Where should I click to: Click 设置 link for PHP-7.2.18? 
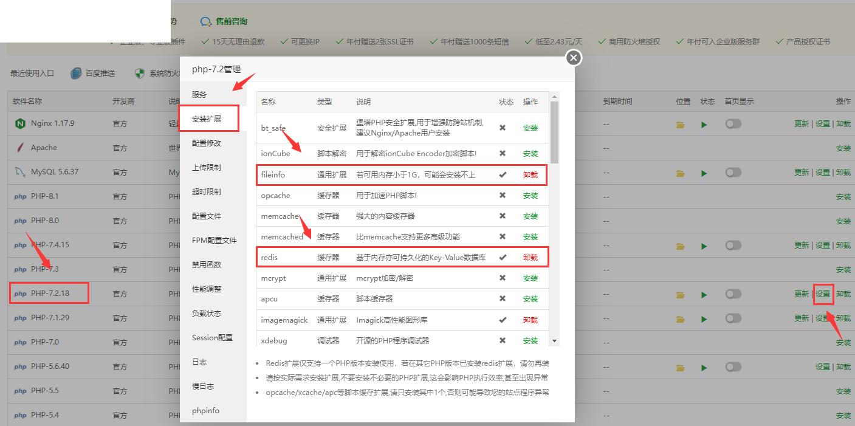coord(822,294)
